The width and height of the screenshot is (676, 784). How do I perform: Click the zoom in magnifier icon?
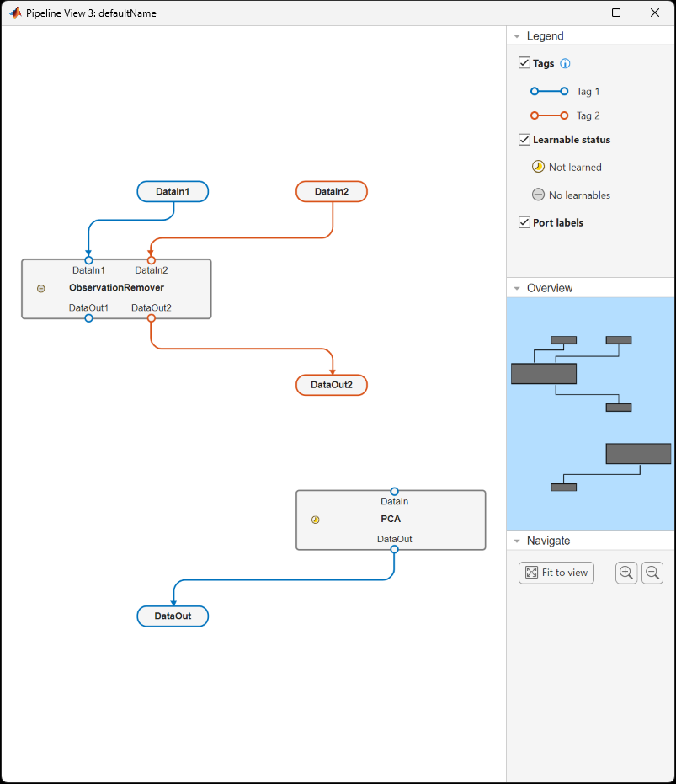point(625,573)
